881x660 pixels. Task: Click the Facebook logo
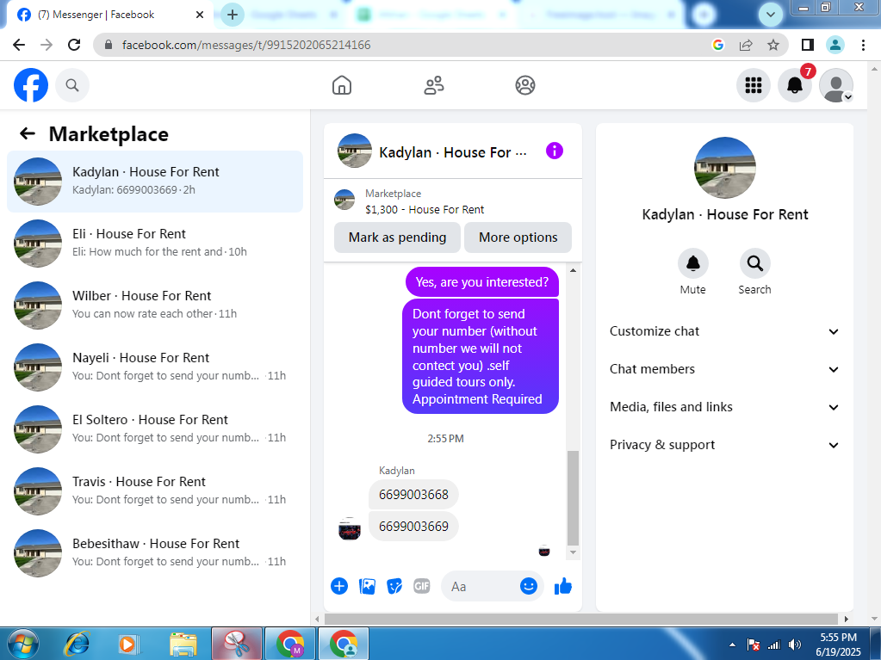[x=31, y=85]
